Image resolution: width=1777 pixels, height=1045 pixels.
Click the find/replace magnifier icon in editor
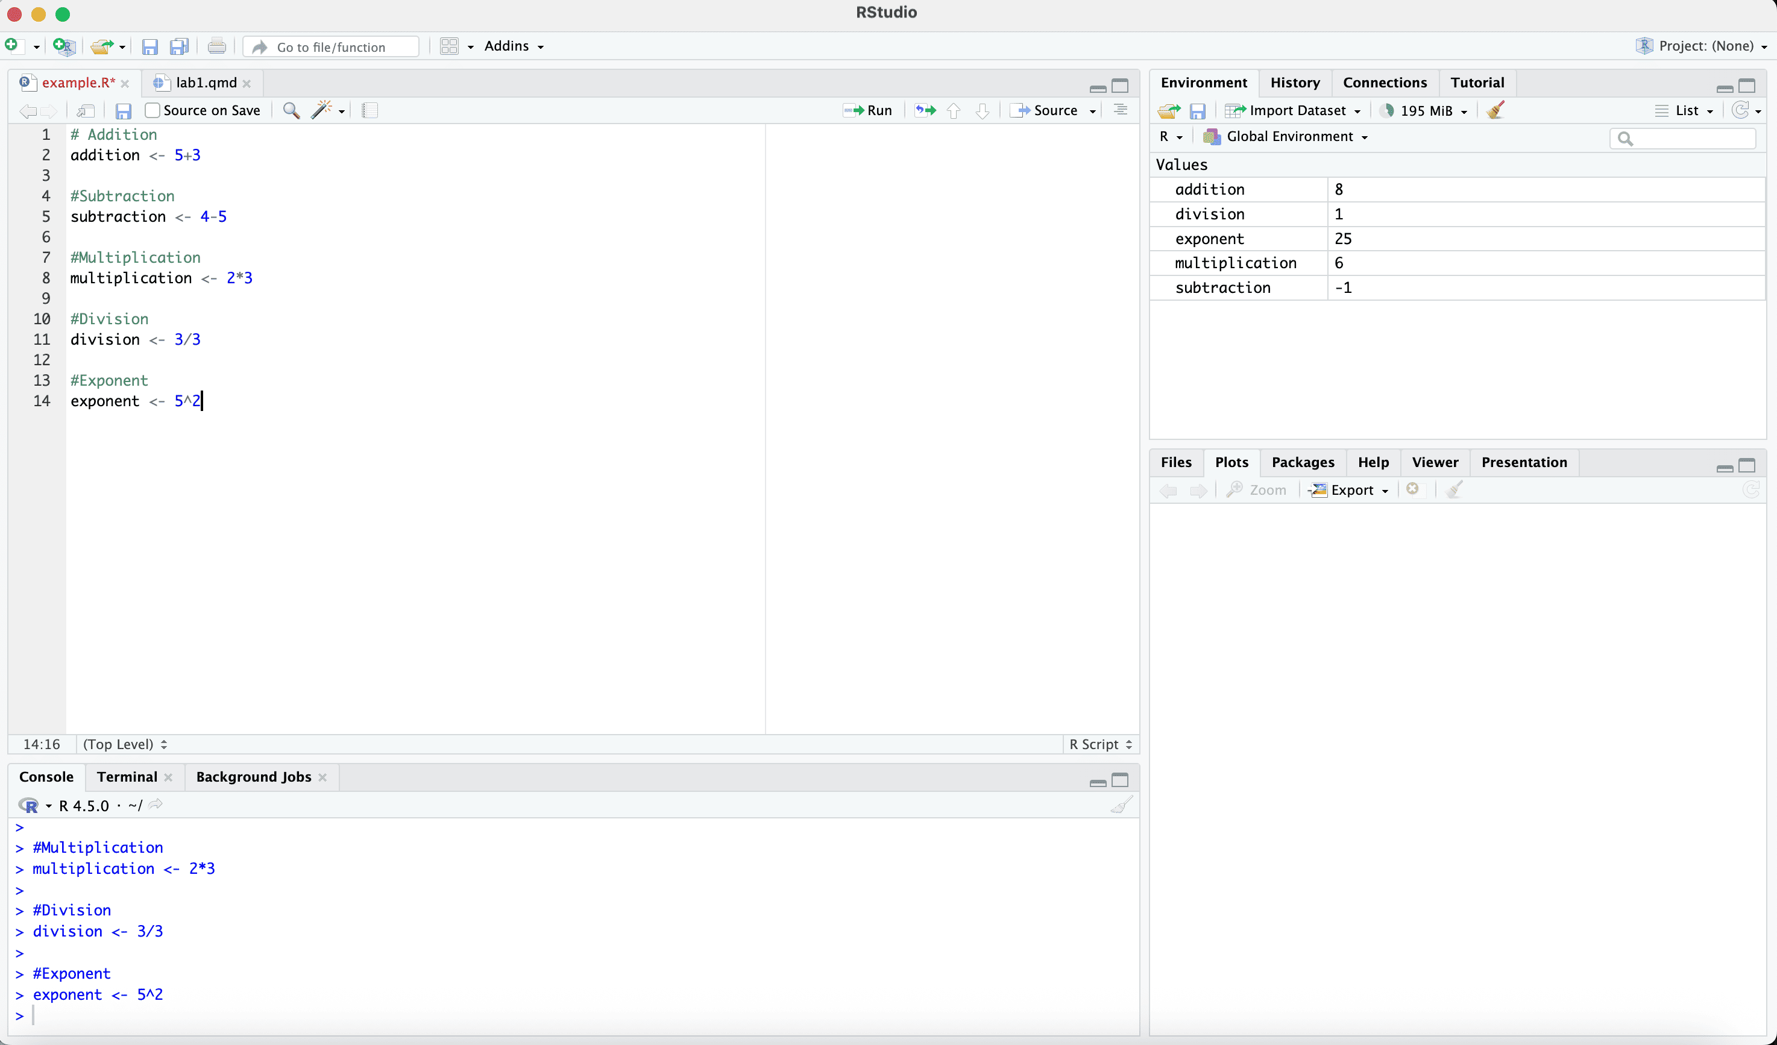pyautogui.click(x=291, y=111)
